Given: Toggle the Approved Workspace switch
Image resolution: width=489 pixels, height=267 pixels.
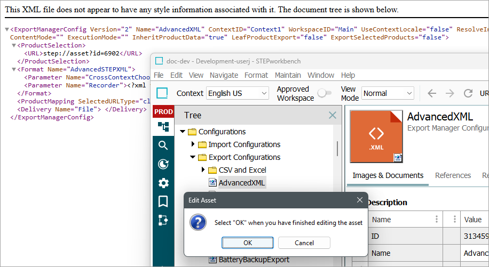Looking at the screenshot, I should click(324, 93).
